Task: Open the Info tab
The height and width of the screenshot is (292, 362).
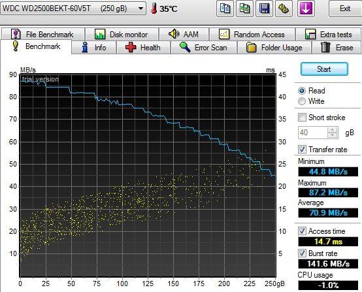Action: (x=93, y=48)
